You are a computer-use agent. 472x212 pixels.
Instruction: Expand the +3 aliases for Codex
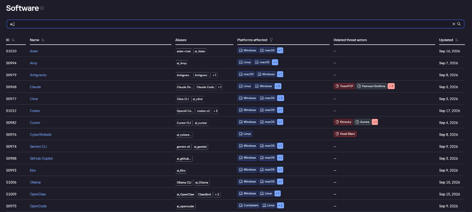tap(215, 111)
